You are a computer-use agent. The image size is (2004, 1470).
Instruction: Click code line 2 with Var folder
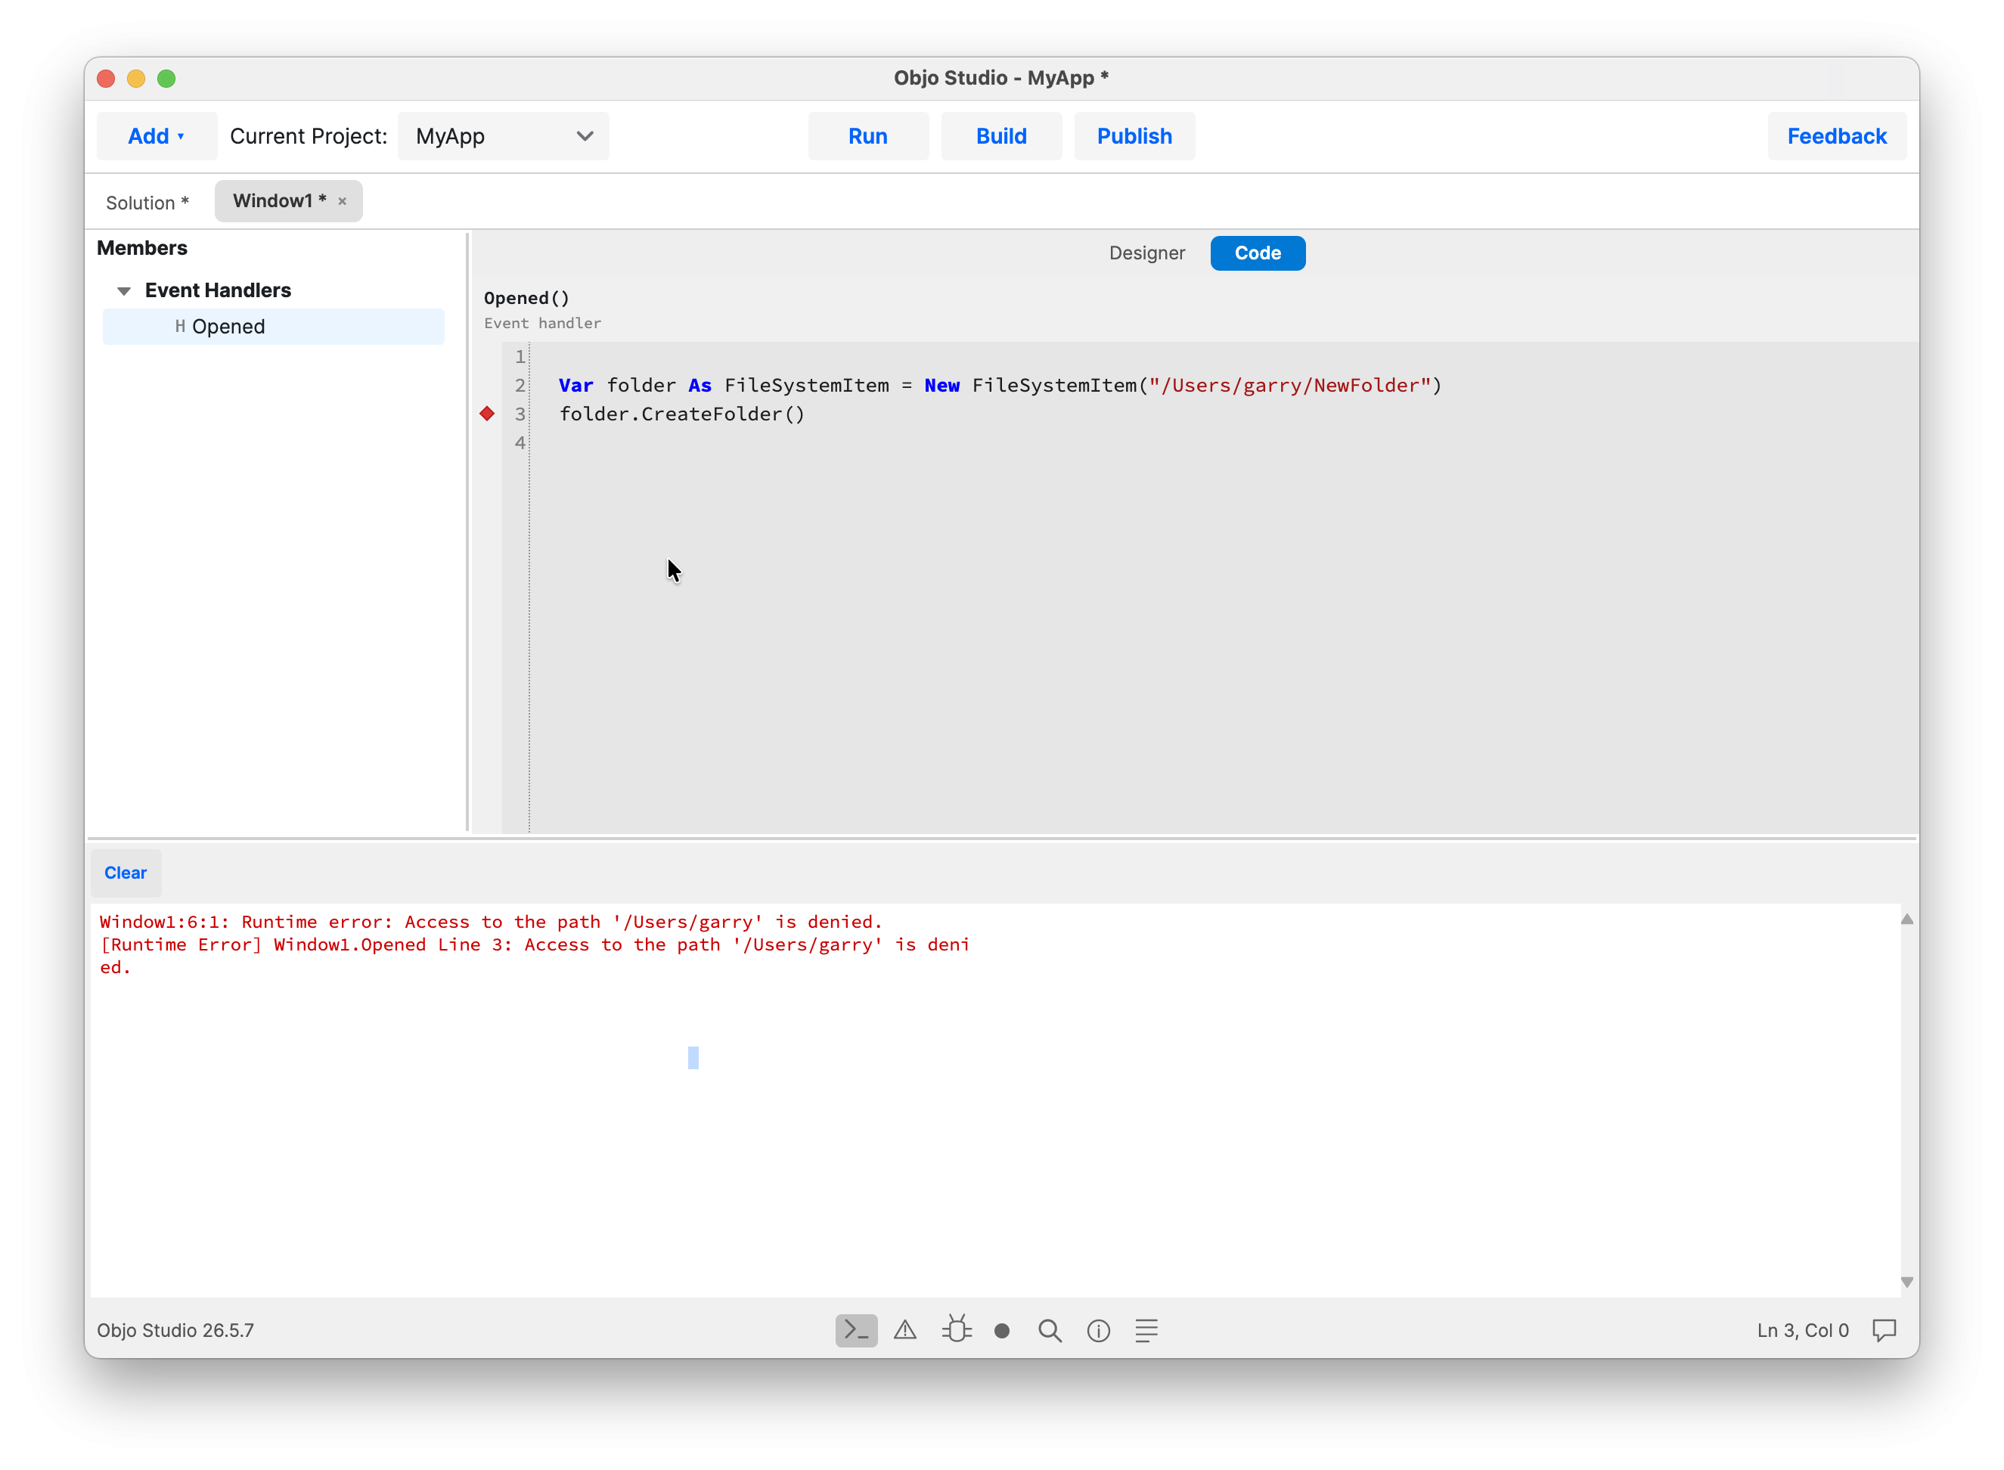(999, 386)
